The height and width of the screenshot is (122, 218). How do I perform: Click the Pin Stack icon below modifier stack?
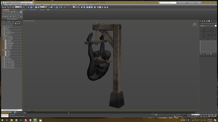point(201,54)
